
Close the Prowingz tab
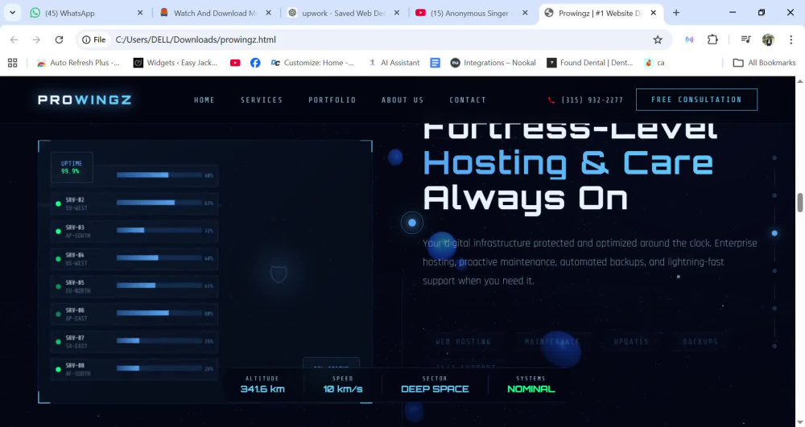653,13
